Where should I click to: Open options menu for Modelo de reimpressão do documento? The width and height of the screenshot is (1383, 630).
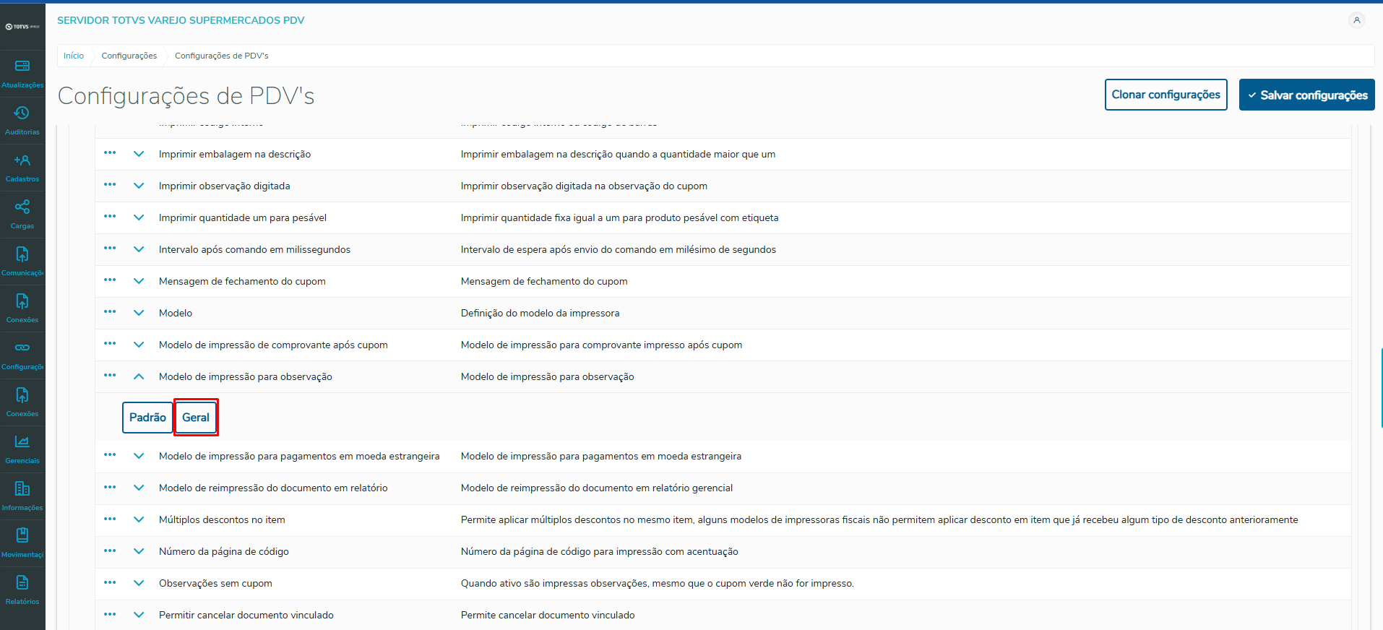[110, 487]
